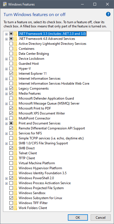Expand the Hyper-V feature node
This screenshot has width=114, height=224.
(x=6, y=69)
